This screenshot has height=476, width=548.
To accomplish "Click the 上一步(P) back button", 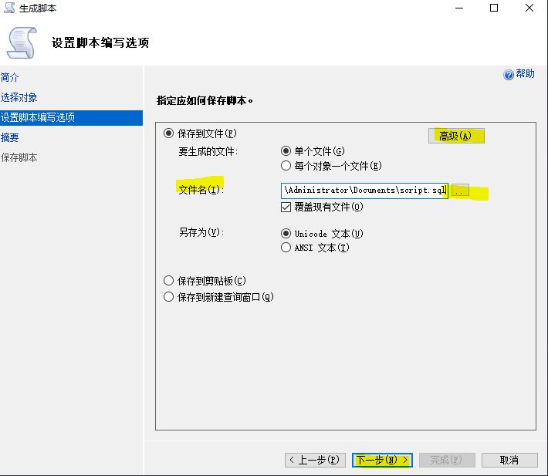I will [315, 460].
